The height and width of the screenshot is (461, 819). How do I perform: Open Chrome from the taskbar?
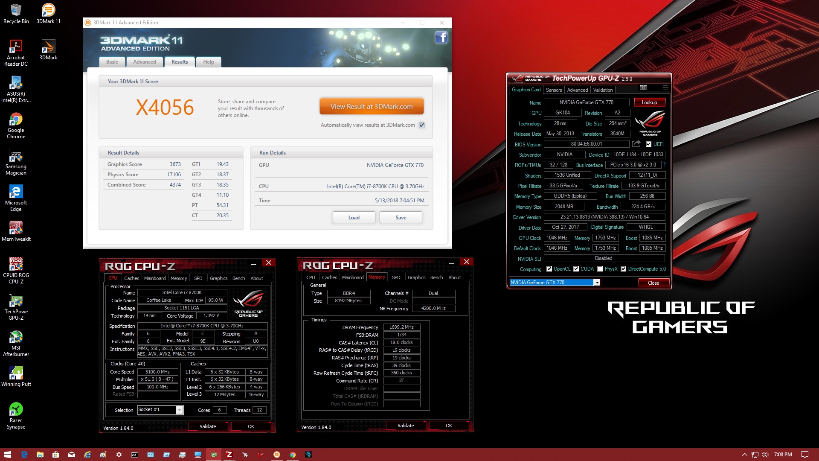click(293, 455)
